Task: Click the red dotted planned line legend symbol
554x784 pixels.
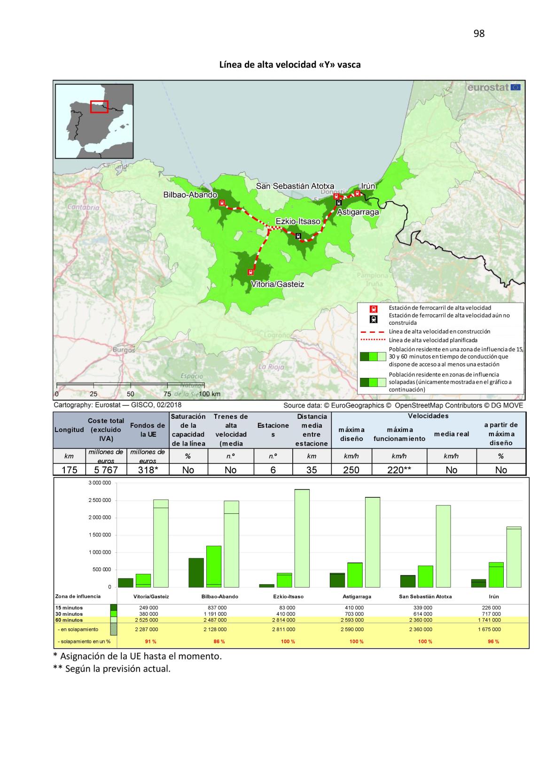Action: [372, 340]
